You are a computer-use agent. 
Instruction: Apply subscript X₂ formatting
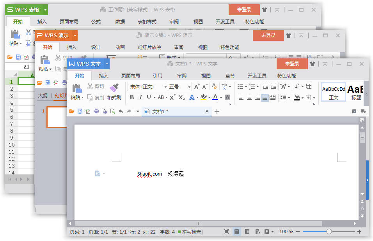coord(181,98)
